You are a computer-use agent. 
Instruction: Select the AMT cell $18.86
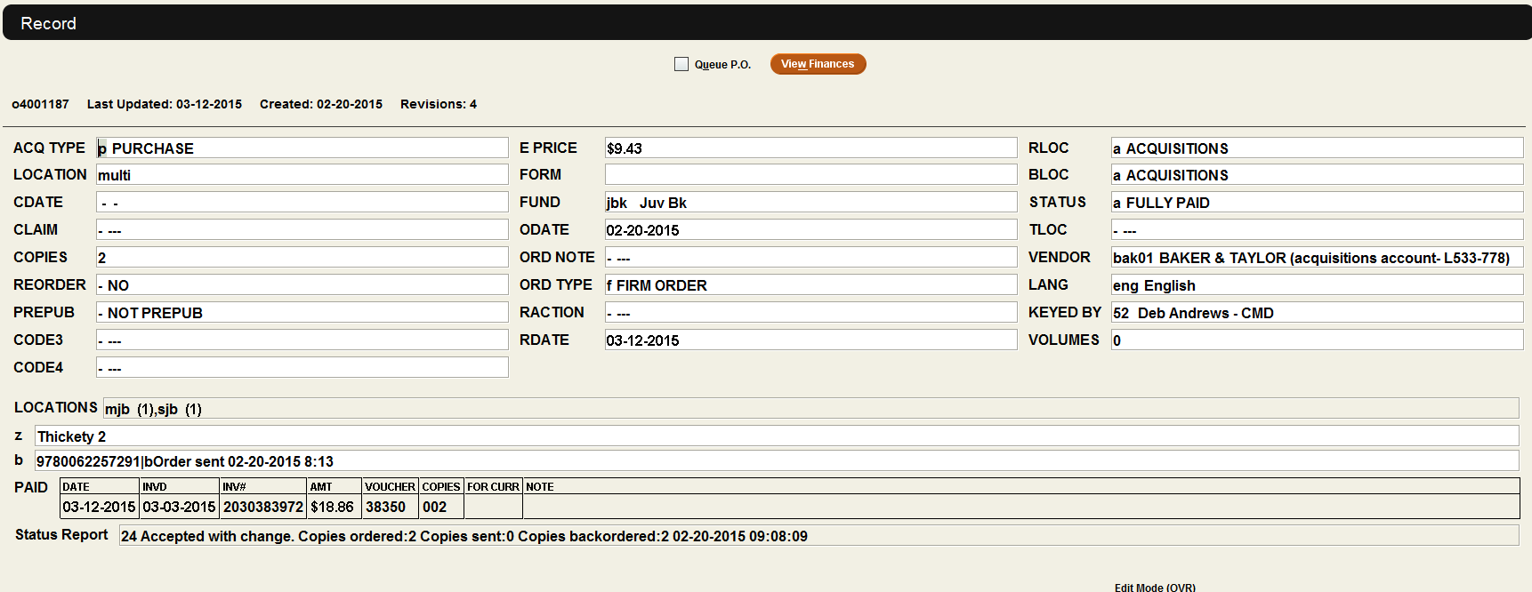point(335,507)
